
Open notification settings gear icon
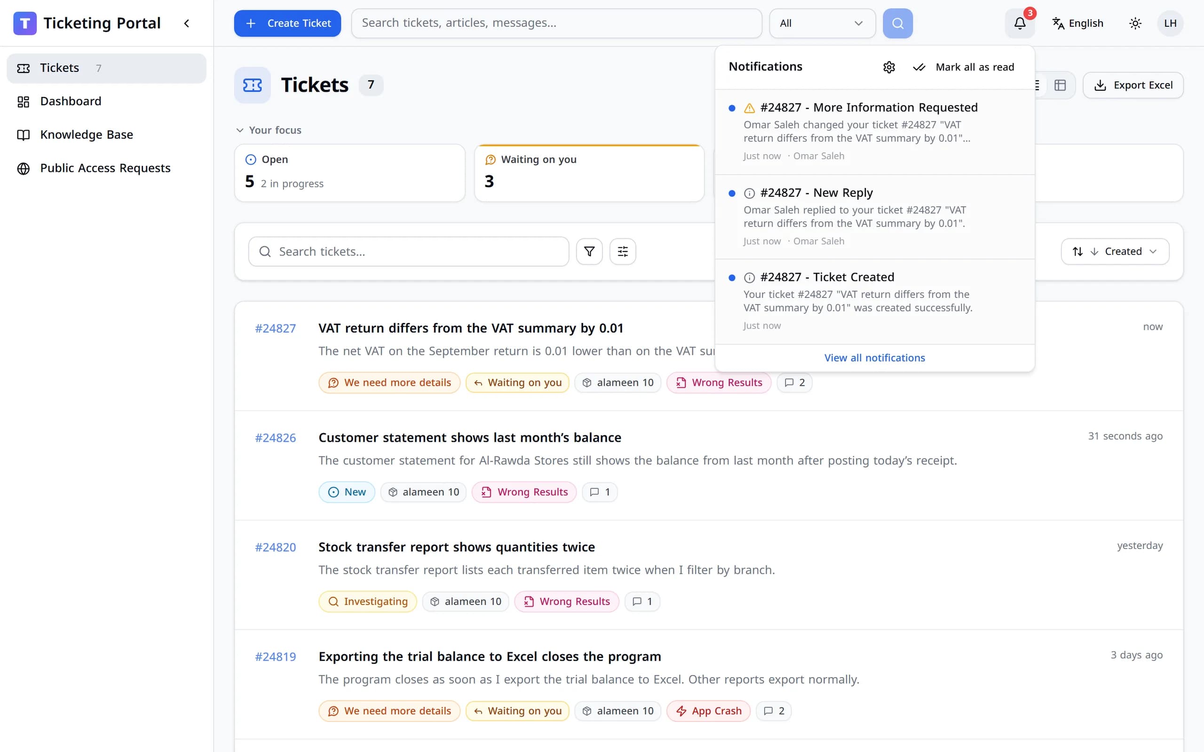click(x=889, y=67)
